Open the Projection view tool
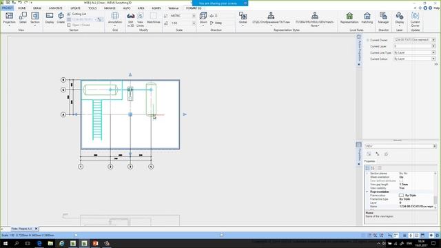This screenshot has width=441, height=248. click(9, 19)
